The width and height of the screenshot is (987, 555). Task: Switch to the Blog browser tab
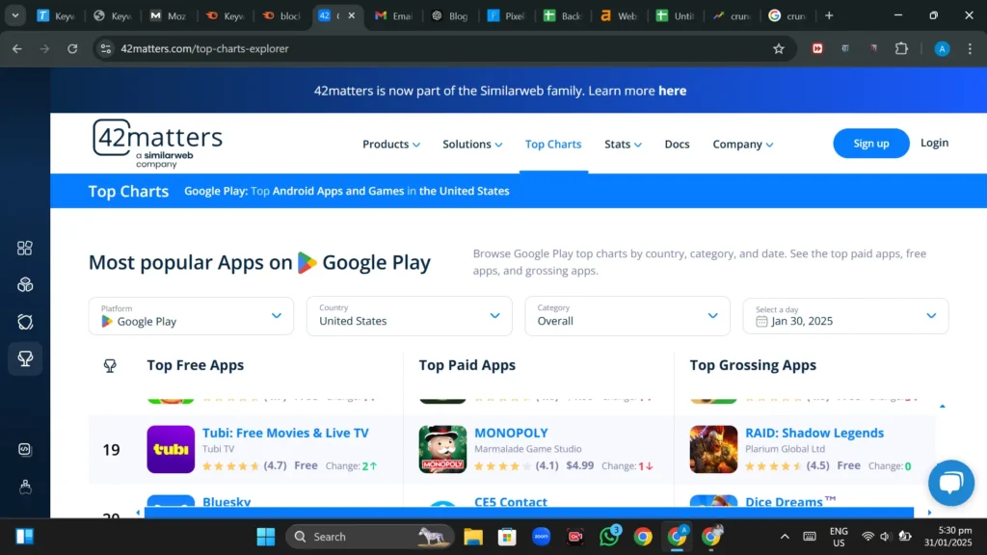[449, 15]
